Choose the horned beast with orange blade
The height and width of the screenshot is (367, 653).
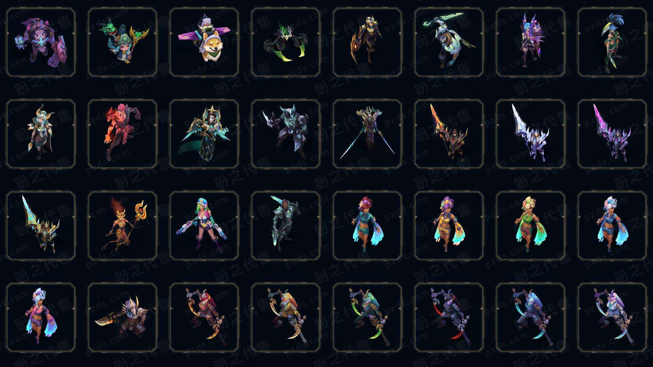point(122,317)
